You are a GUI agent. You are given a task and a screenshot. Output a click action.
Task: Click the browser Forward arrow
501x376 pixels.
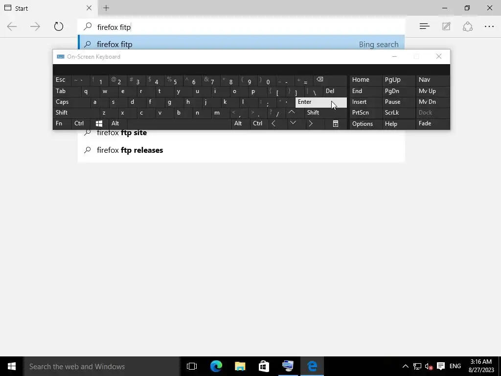click(x=35, y=26)
